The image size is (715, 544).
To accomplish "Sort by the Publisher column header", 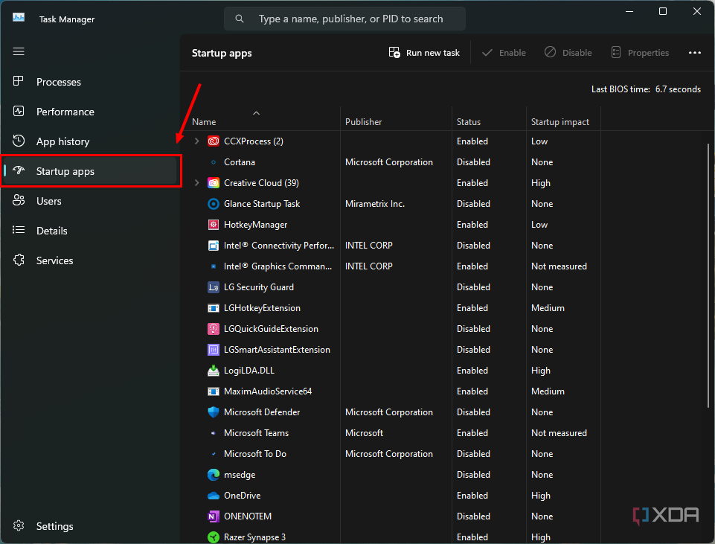I will click(x=363, y=122).
